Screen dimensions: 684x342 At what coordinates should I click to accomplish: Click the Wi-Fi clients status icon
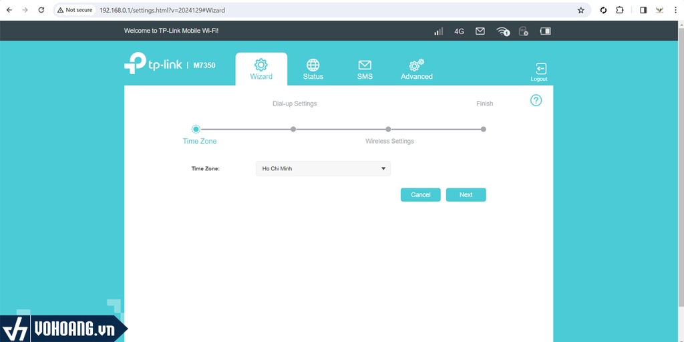click(503, 31)
